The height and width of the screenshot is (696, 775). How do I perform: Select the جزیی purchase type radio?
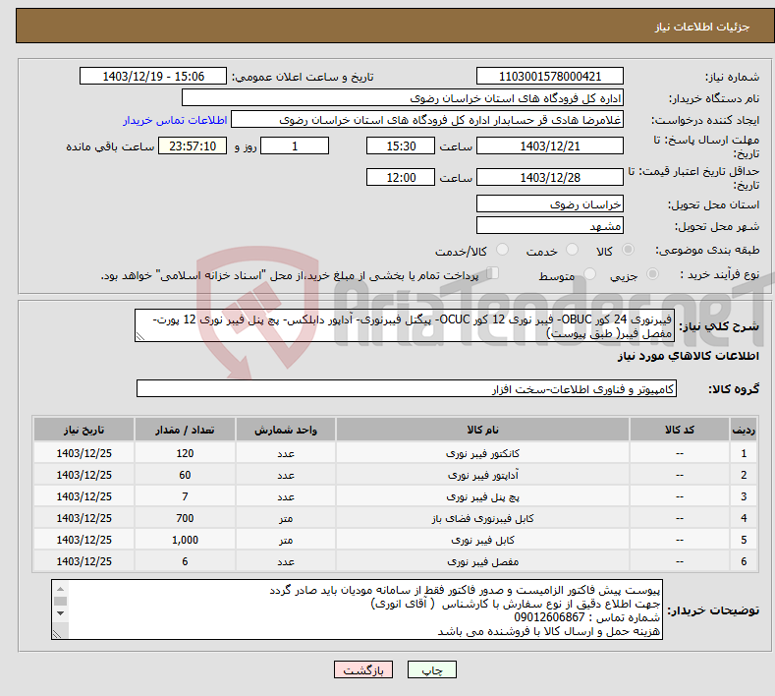[652, 273]
